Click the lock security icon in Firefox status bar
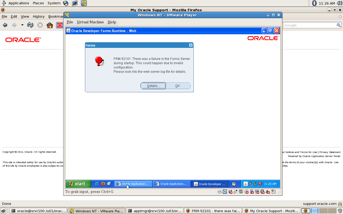343x214 pixels. point(340,204)
